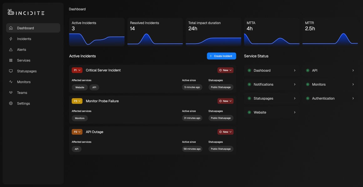Select the Monitors waveform icon
The width and height of the screenshot is (363, 187).
(11, 82)
